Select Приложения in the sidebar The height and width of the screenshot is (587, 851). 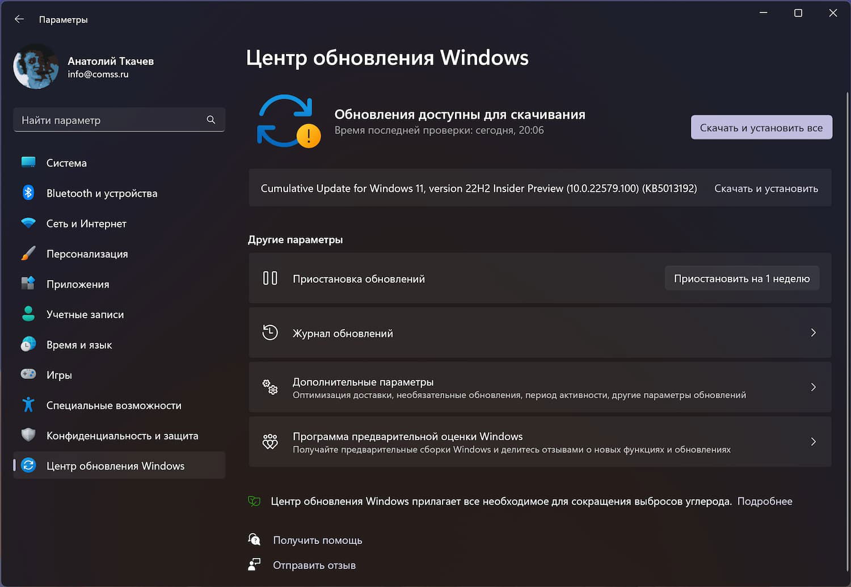point(77,284)
